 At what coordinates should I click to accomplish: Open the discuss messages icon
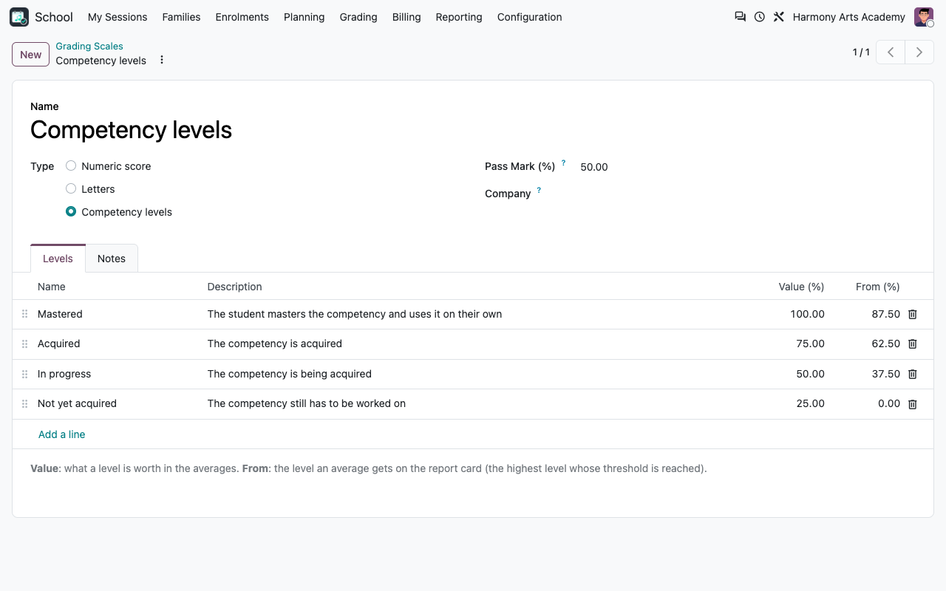click(x=740, y=17)
